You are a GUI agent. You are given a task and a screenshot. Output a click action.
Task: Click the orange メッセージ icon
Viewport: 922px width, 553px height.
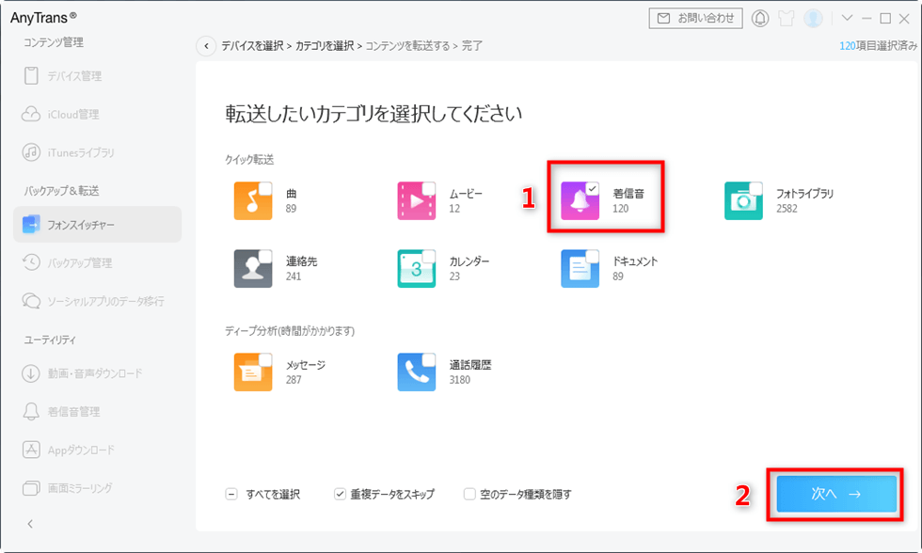pyautogui.click(x=253, y=372)
